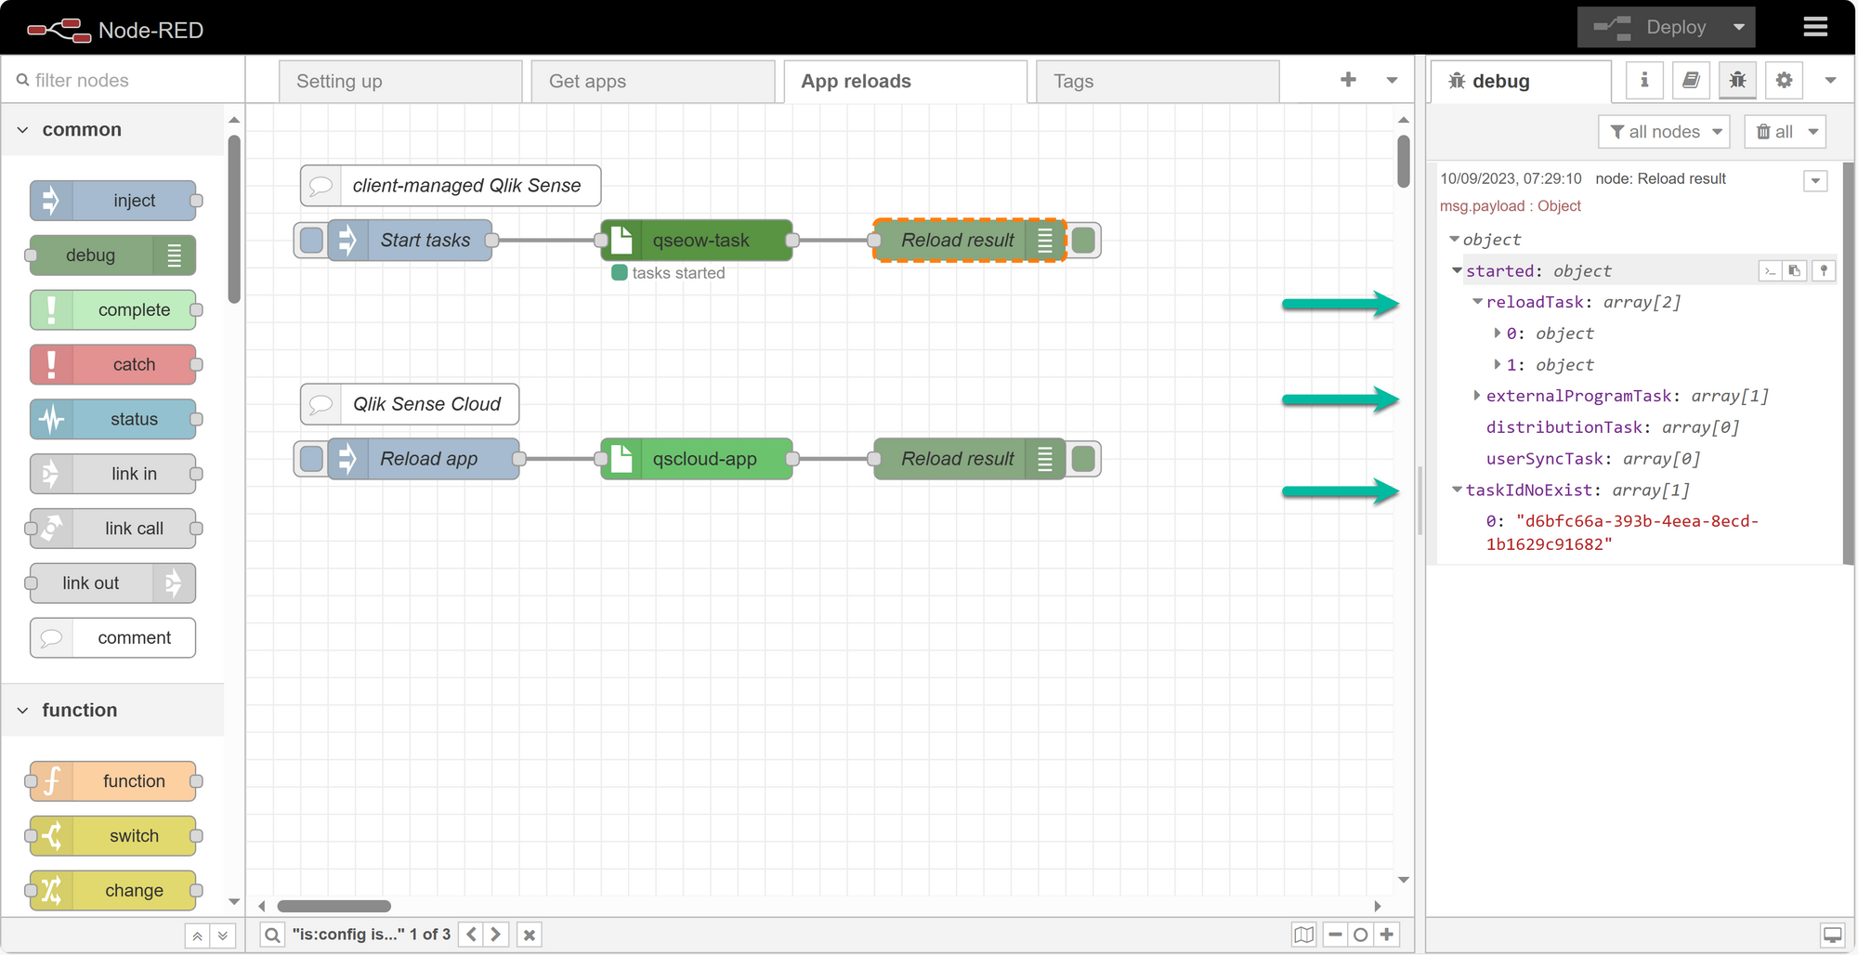The height and width of the screenshot is (955, 1858).
Task: Select the complete node in palette
Action: [x=113, y=309]
